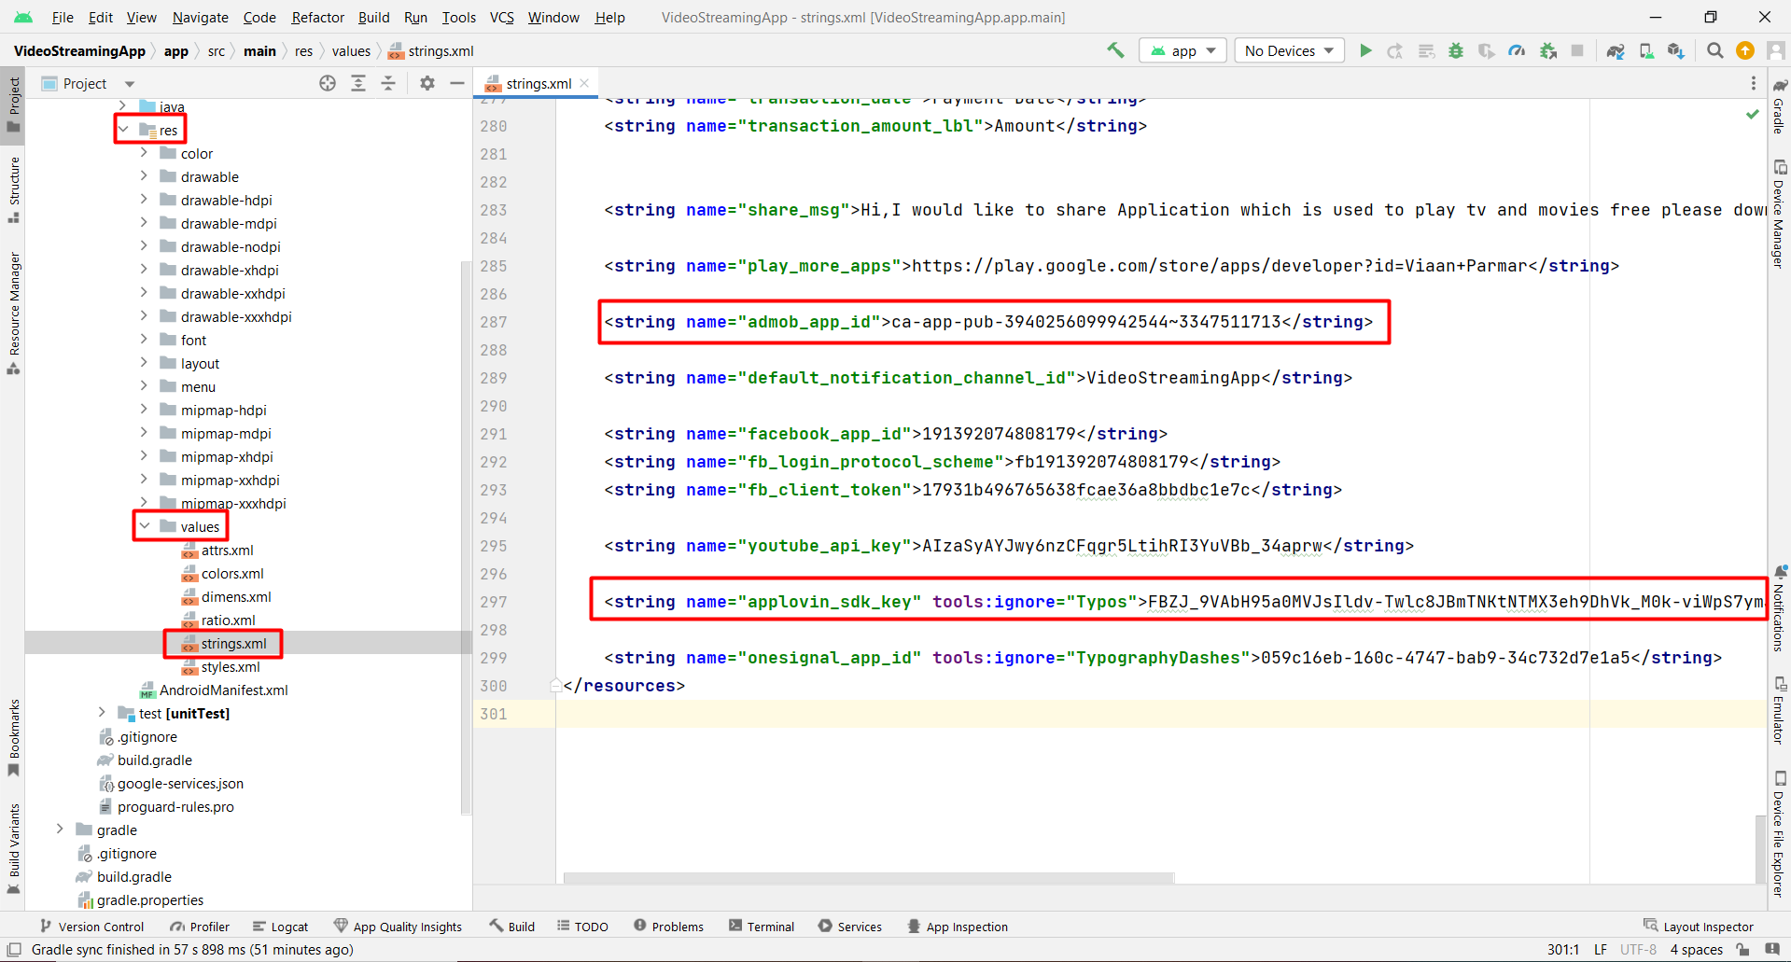Screen dimensions: 1791x962
Task: Click the Debug app bug icon
Action: click(x=1456, y=50)
